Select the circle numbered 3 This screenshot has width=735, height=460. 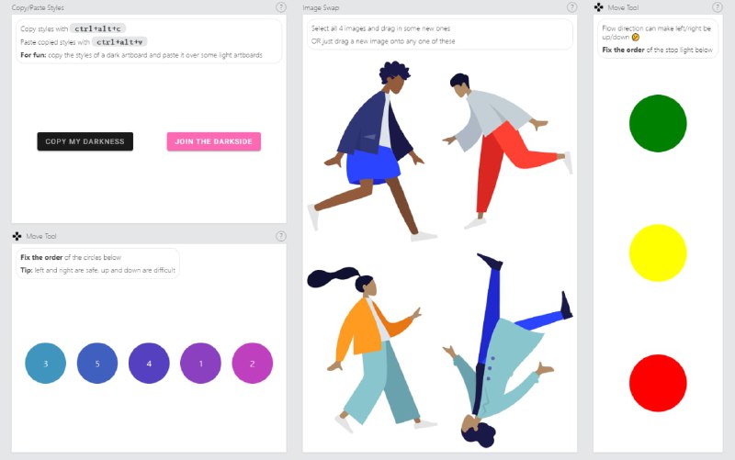pos(45,363)
